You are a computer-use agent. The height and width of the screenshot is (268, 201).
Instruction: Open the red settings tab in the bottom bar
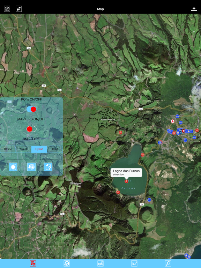pyautogui.click(x=33, y=263)
